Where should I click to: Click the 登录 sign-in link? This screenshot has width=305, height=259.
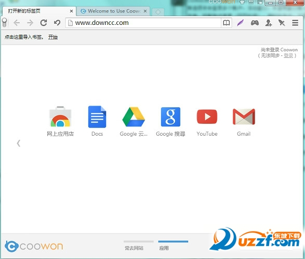tap(288, 55)
